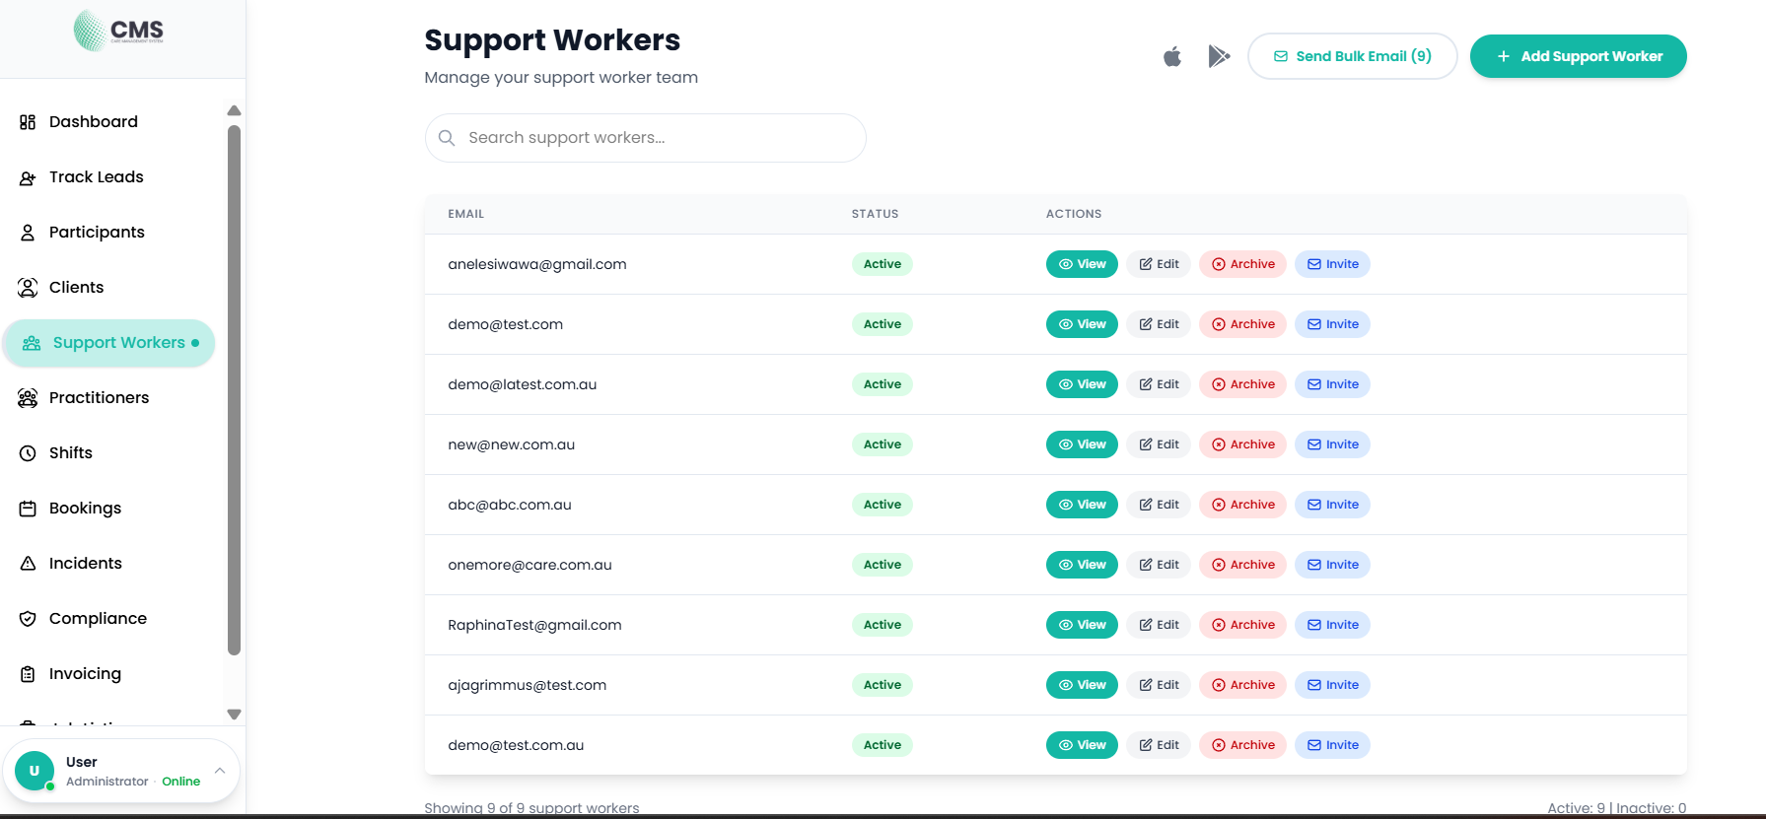1766x819 pixels.
Task: Click the Participants sidebar icon
Action: coord(28,233)
